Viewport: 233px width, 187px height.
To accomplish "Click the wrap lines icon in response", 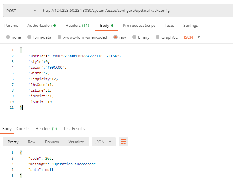I will tap(123, 142).
